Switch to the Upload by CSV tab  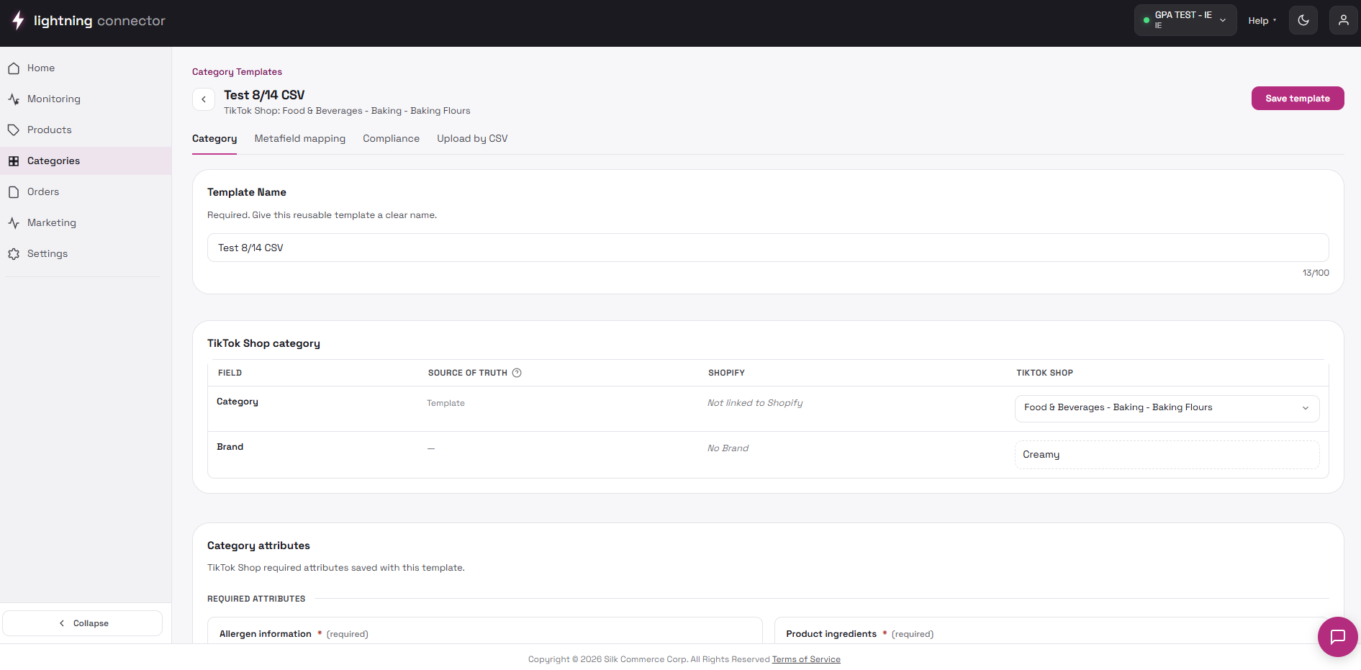point(472,139)
